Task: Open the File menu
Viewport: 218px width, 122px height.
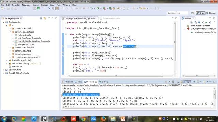Action: 3,5
